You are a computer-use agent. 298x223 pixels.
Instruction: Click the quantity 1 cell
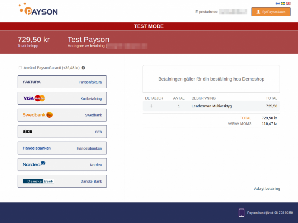(x=179, y=106)
